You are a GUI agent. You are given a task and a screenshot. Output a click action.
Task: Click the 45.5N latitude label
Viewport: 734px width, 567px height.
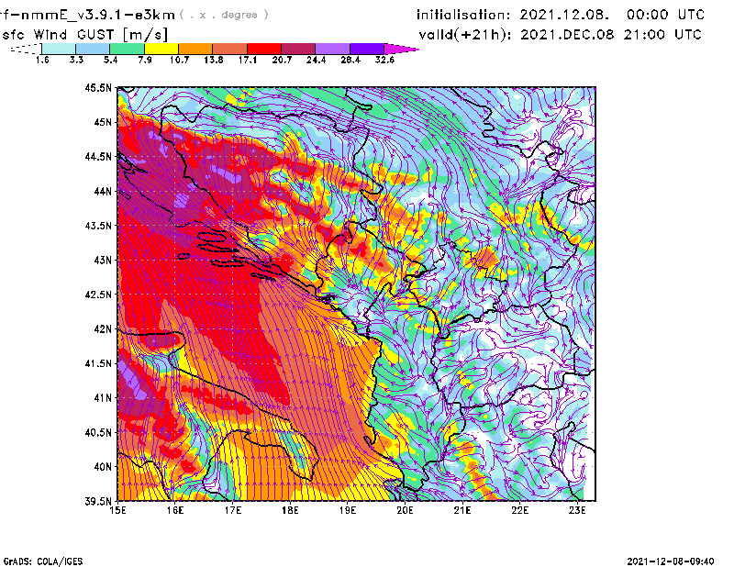pos(98,87)
